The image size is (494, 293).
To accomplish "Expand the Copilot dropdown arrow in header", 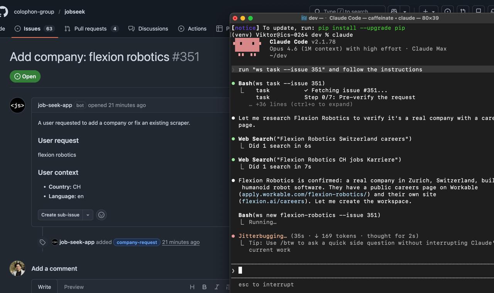I will click(x=405, y=12).
